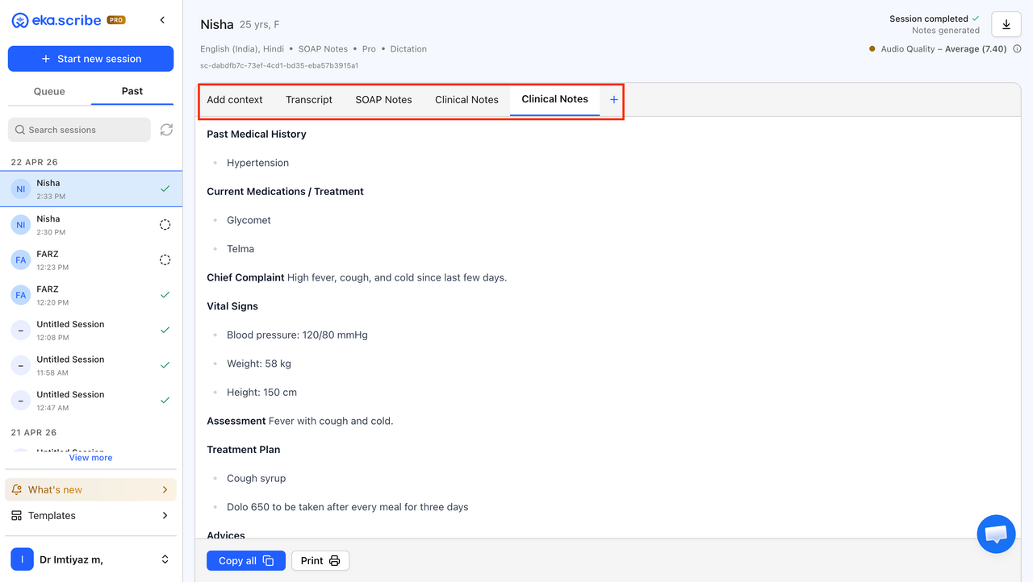The image size is (1033, 582).
Task: Switch to the SOAP Notes tab
Action: click(383, 100)
